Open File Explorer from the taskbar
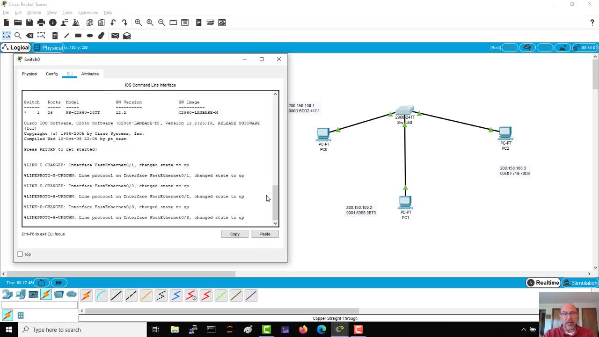This screenshot has width=599, height=337. pyautogui.click(x=175, y=330)
